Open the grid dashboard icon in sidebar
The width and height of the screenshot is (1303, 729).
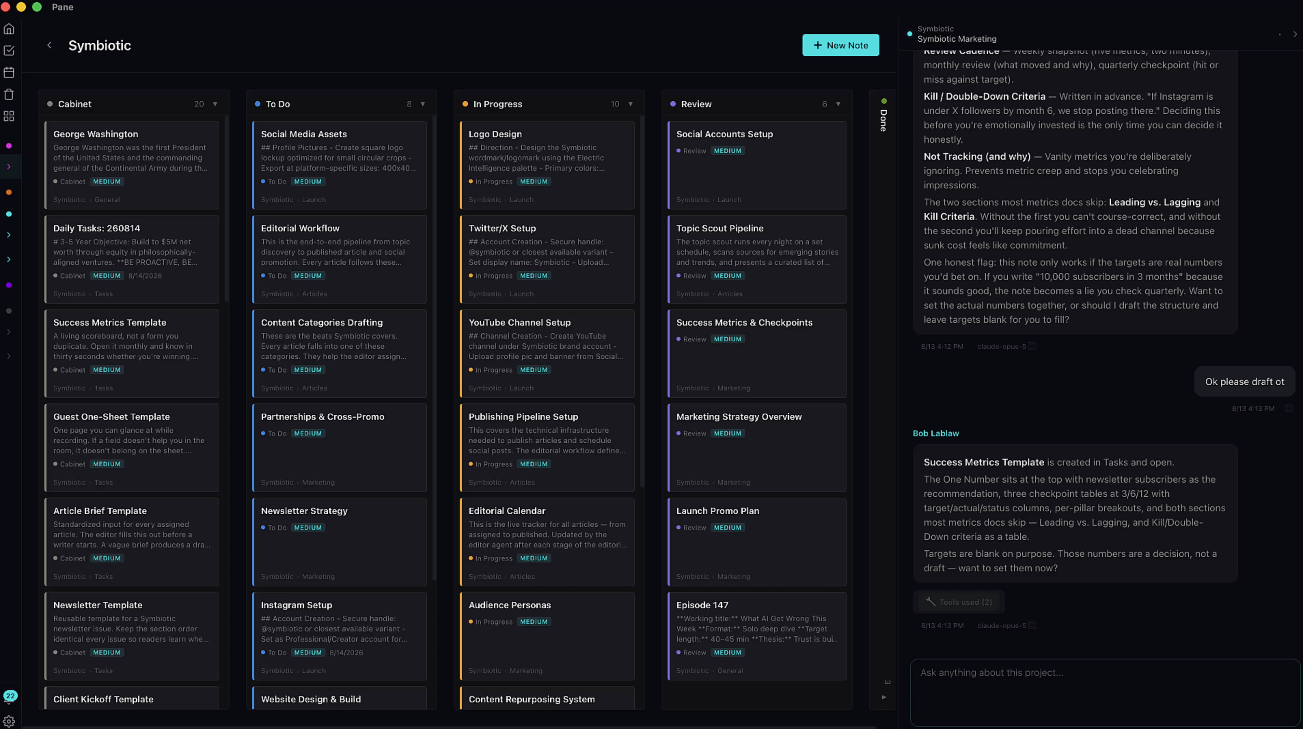tap(9, 116)
